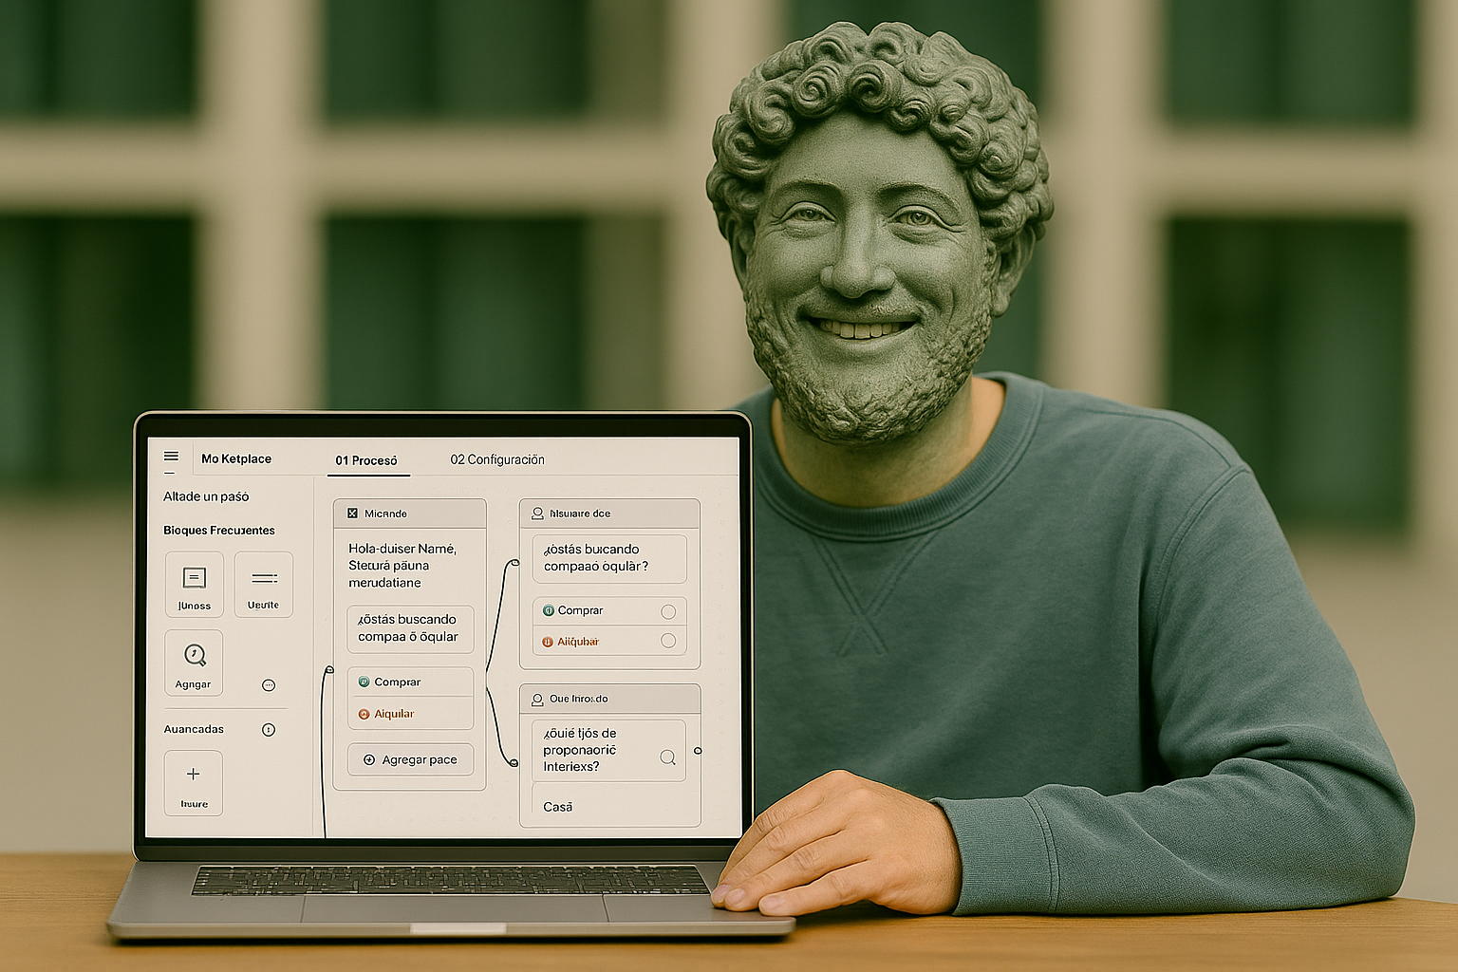
Task: Click the Auancadas section label
Action: point(194,729)
